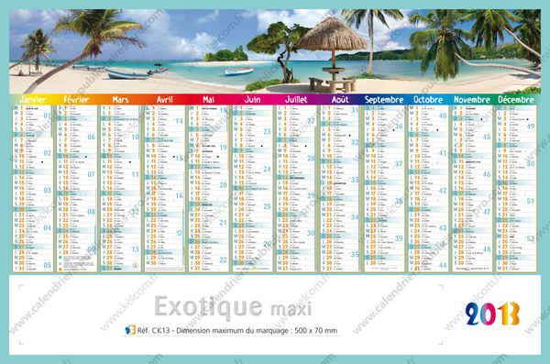The height and width of the screenshot is (364, 550).
Task: Click the Juin month header
Action: click(x=252, y=100)
